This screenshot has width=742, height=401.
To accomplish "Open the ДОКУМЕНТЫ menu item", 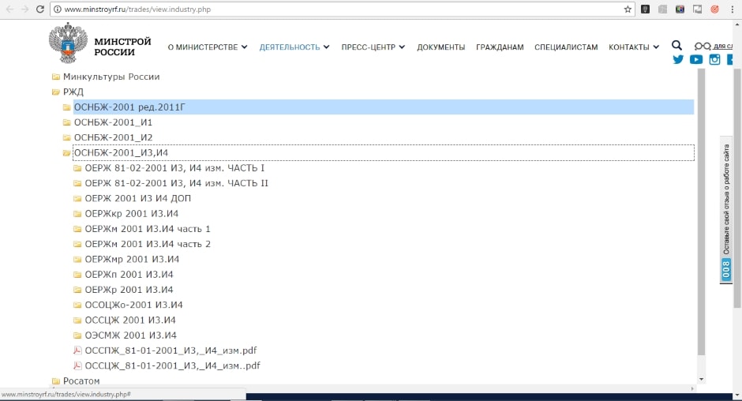I will point(441,47).
